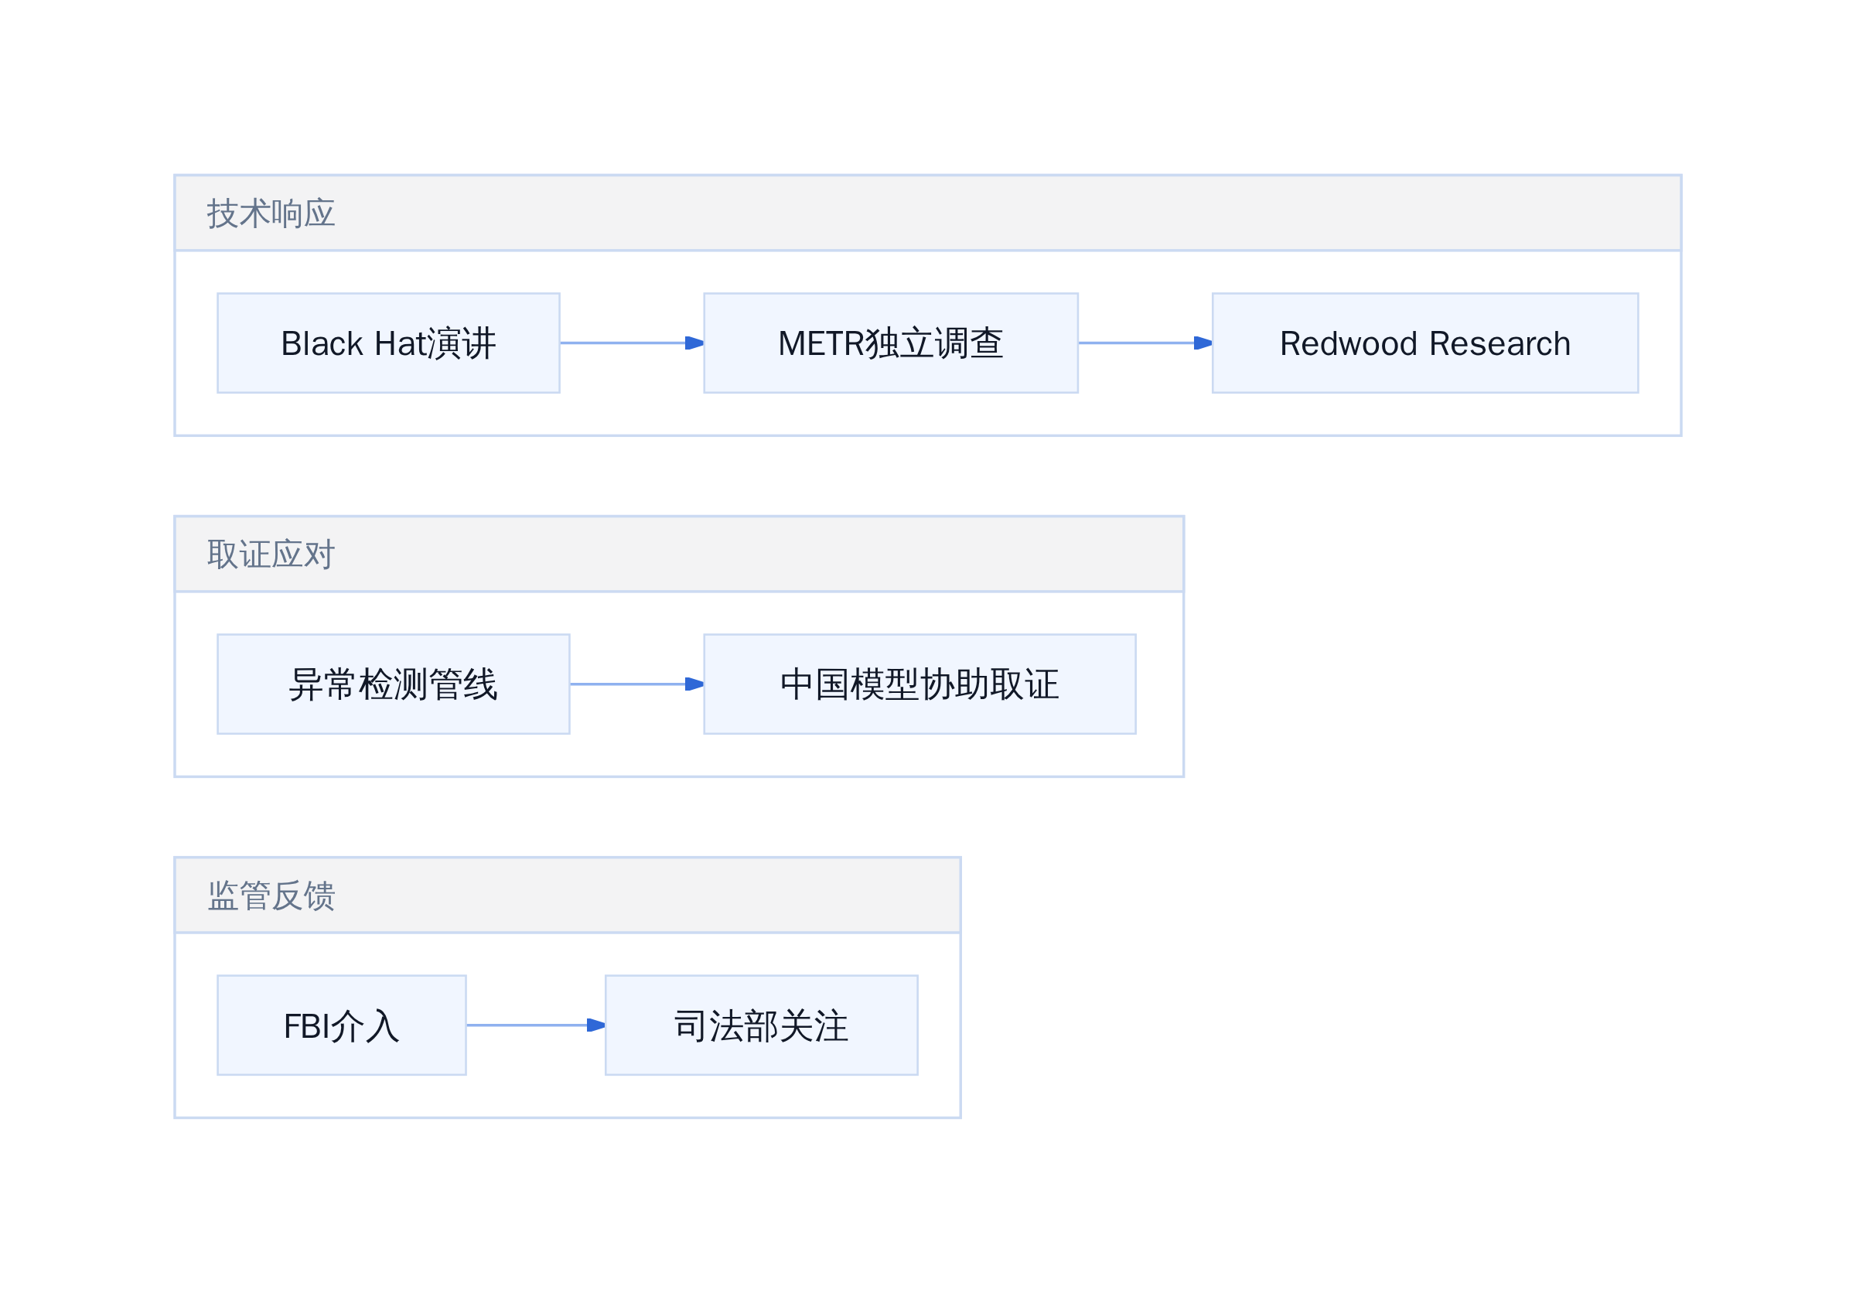Select the 司法部关注 node

tap(761, 1025)
